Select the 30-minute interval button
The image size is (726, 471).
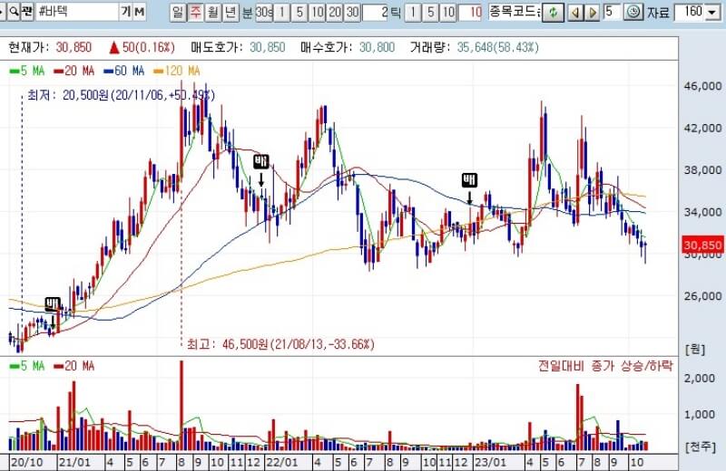[352, 12]
